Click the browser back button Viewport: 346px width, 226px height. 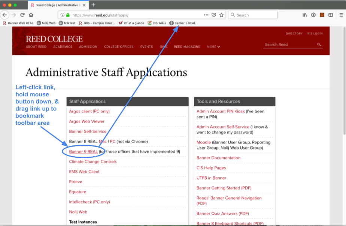coord(5,15)
